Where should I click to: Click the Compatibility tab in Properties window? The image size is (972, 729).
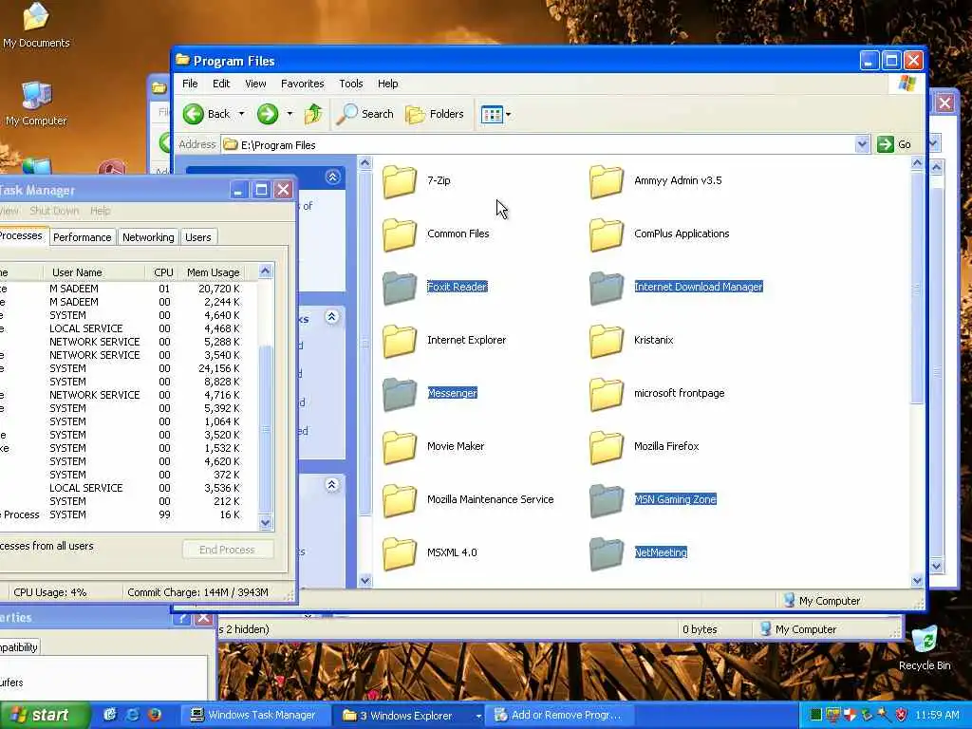point(19,647)
